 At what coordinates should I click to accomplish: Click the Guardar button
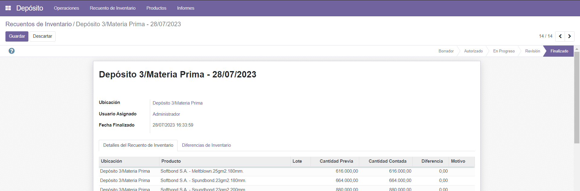click(x=17, y=36)
